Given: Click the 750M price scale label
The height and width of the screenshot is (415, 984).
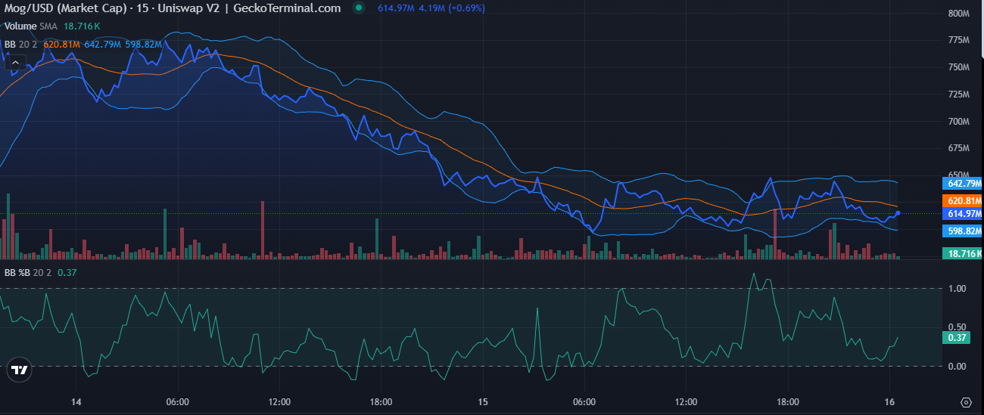Looking at the screenshot, I should tap(958, 67).
